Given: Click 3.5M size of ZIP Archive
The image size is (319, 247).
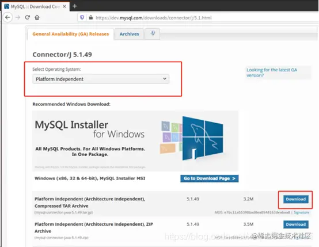Looking at the screenshot, I should (248, 224).
